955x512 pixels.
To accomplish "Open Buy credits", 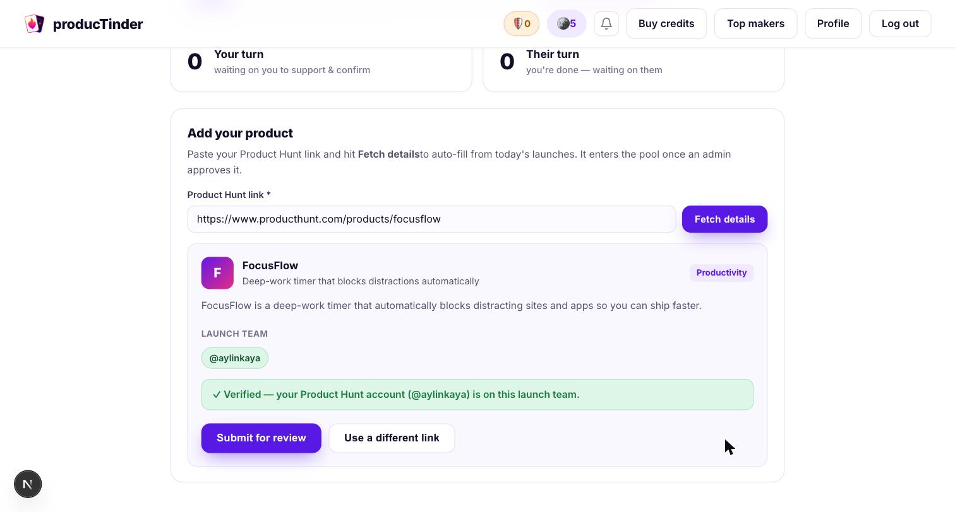I will (666, 24).
